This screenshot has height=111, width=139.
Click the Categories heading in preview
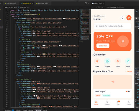[99, 55]
